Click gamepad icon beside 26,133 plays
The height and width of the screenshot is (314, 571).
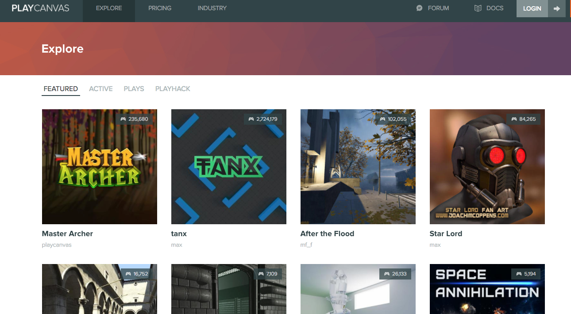click(387, 274)
